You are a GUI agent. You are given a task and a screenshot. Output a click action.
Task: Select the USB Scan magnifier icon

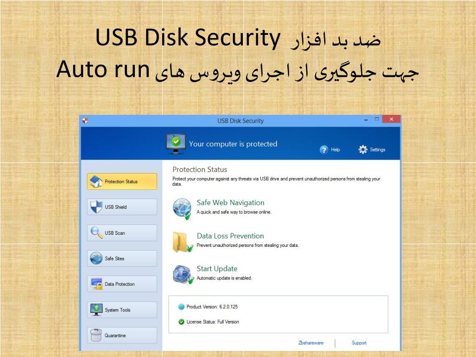click(x=97, y=232)
